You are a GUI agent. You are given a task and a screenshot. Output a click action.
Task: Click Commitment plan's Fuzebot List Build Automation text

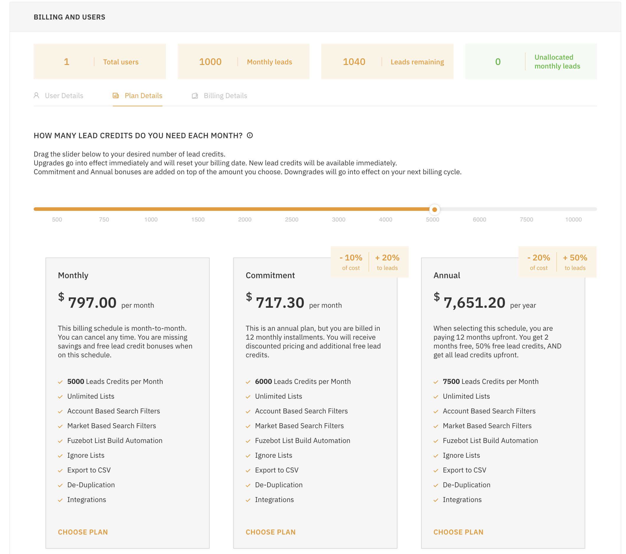pos(303,440)
